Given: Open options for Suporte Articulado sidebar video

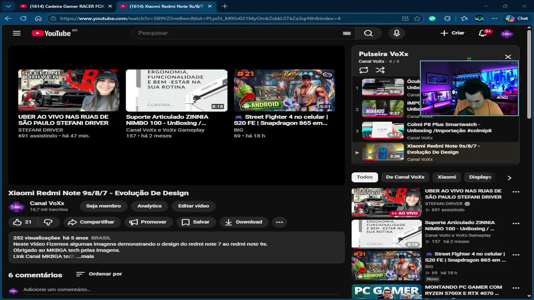Looking at the screenshot, I should [x=516, y=223].
